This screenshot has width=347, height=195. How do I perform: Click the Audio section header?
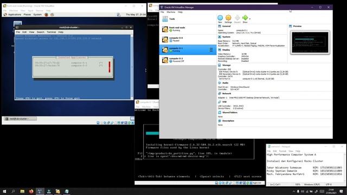[x=225, y=83]
